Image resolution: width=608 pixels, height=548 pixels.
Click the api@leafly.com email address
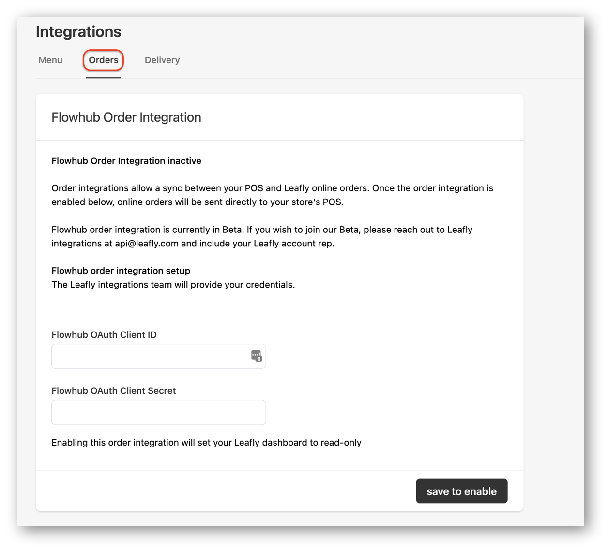(146, 244)
